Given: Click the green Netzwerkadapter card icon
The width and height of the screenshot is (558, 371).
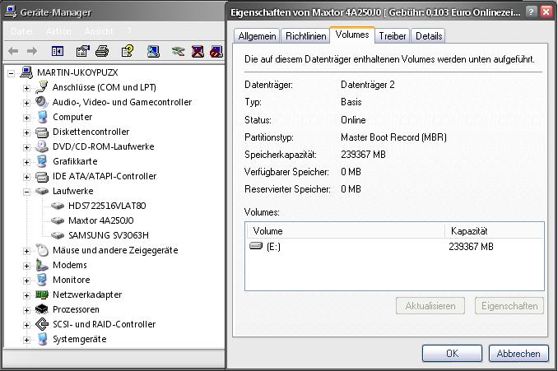Looking at the screenshot, I should pyautogui.click(x=42, y=294).
